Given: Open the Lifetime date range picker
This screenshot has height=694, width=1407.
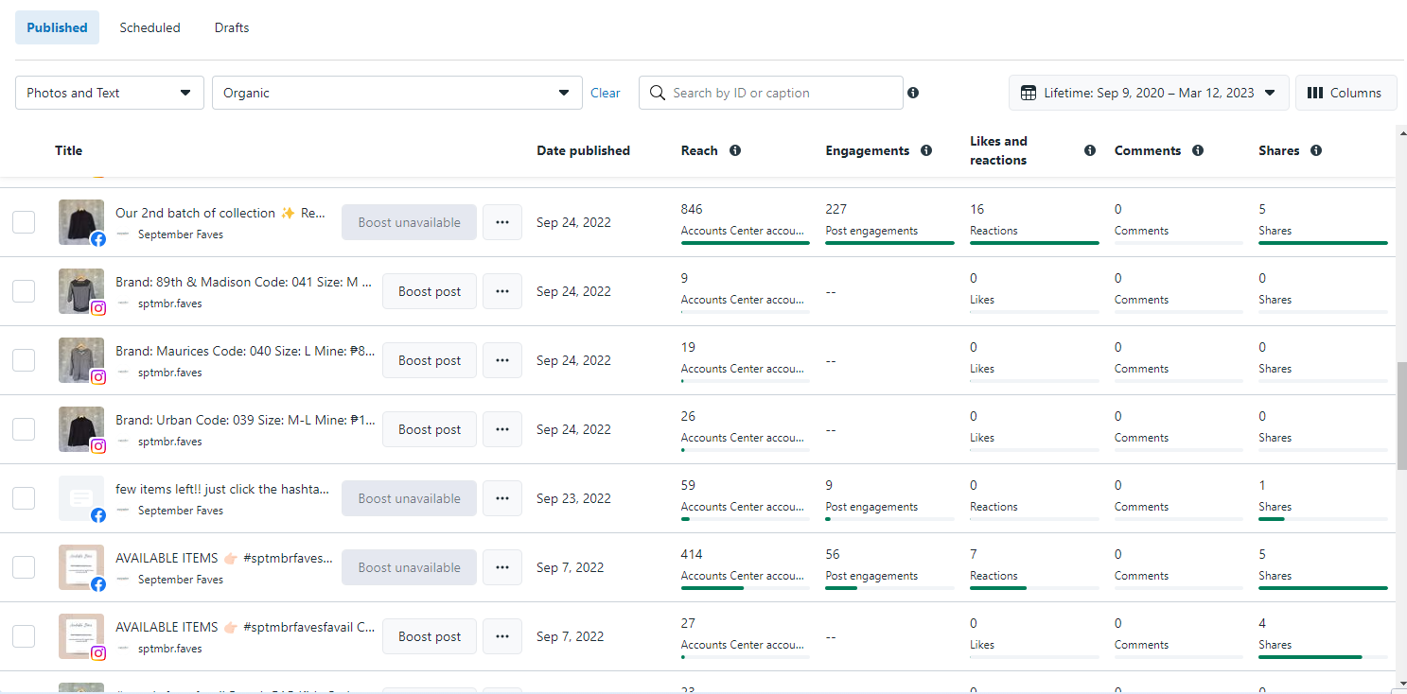Looking at the screenshot, I should [x=1149, y=93].
